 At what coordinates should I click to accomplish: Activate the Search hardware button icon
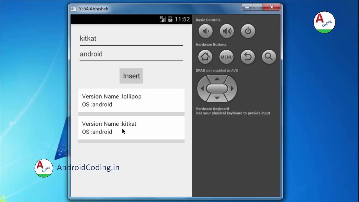click(x=269, y=57)
